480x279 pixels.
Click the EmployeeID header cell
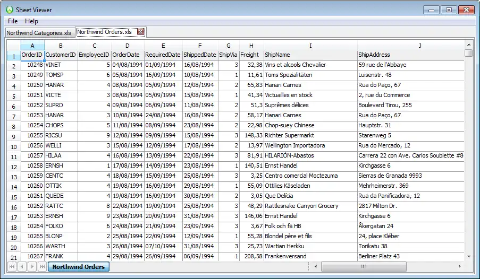click(95, 55)
